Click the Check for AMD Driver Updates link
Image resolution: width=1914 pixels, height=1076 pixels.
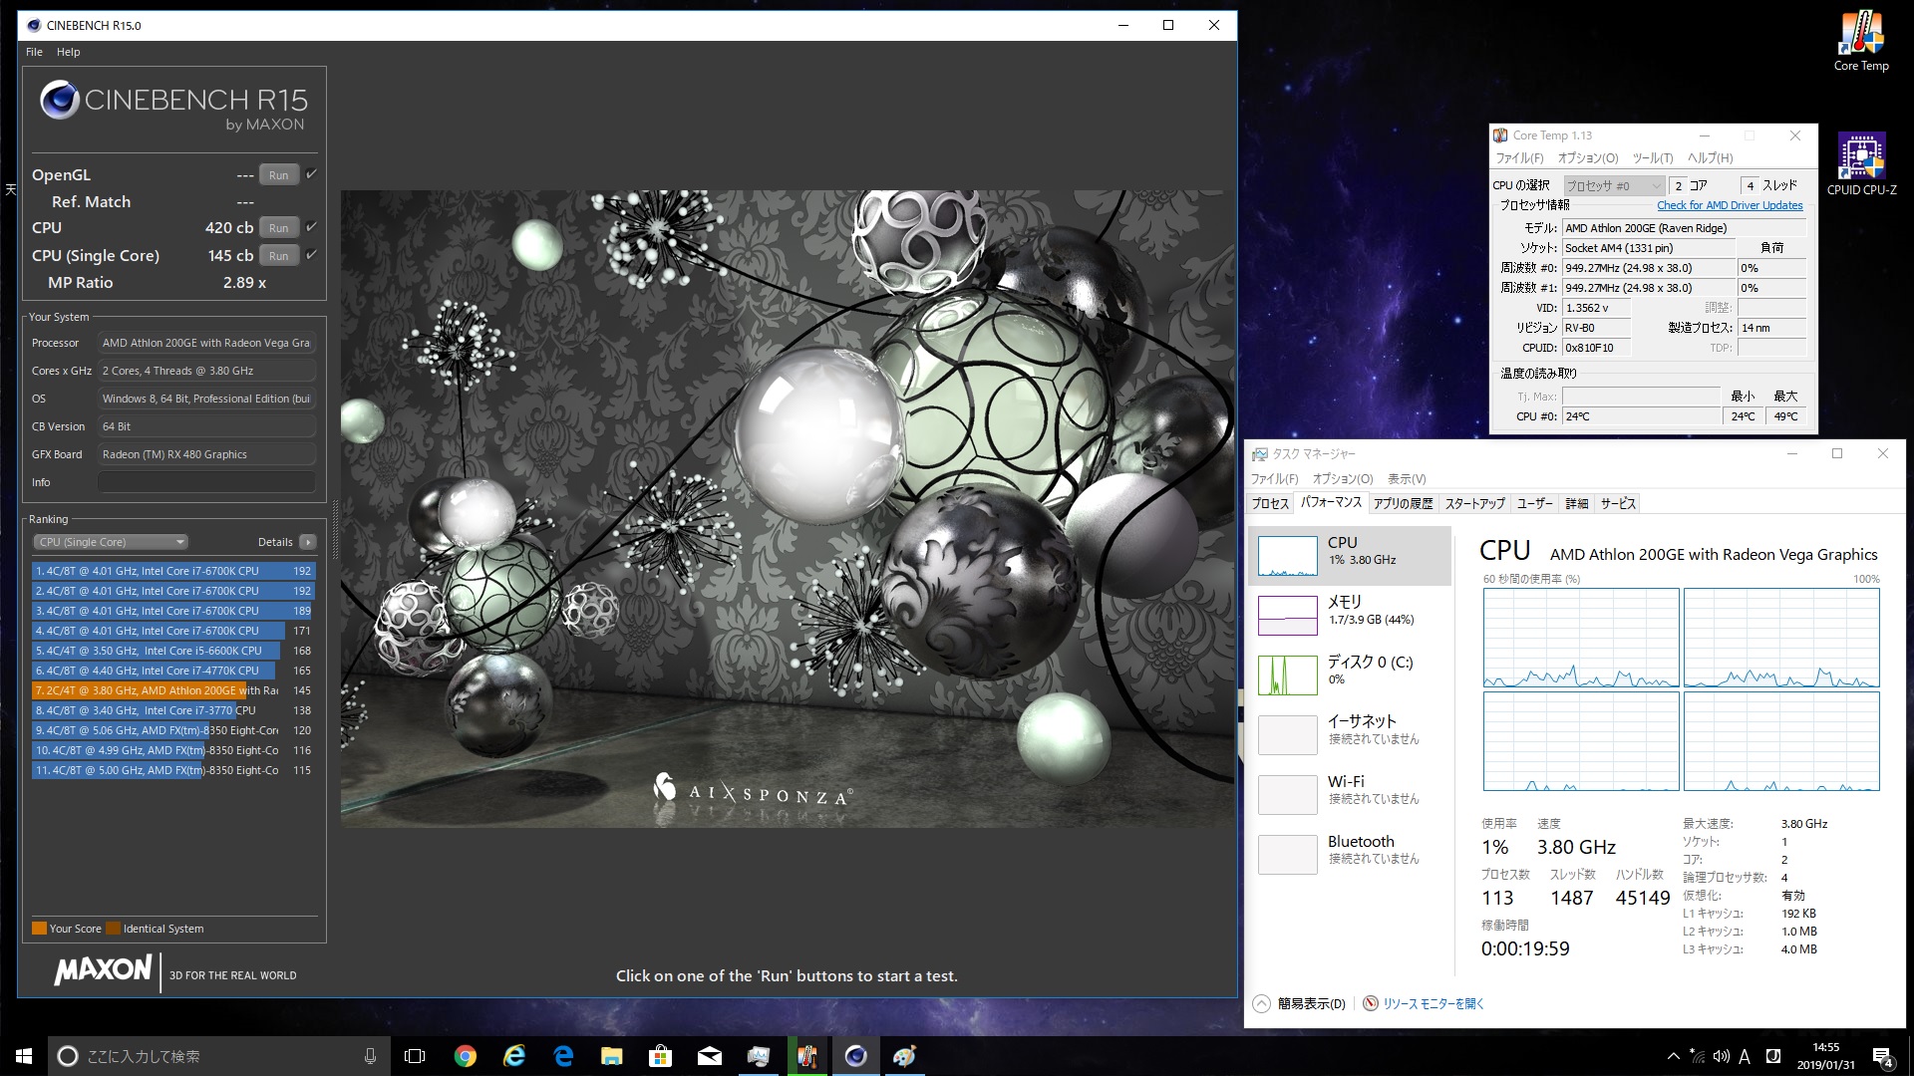point(1730,205)
